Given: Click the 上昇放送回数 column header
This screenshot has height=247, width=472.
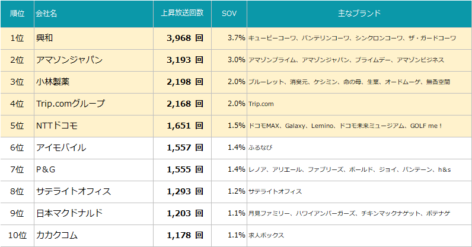Looking at the screenshot, I should (182, 13).
